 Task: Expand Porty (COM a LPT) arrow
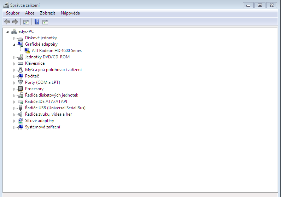(14, 83)
